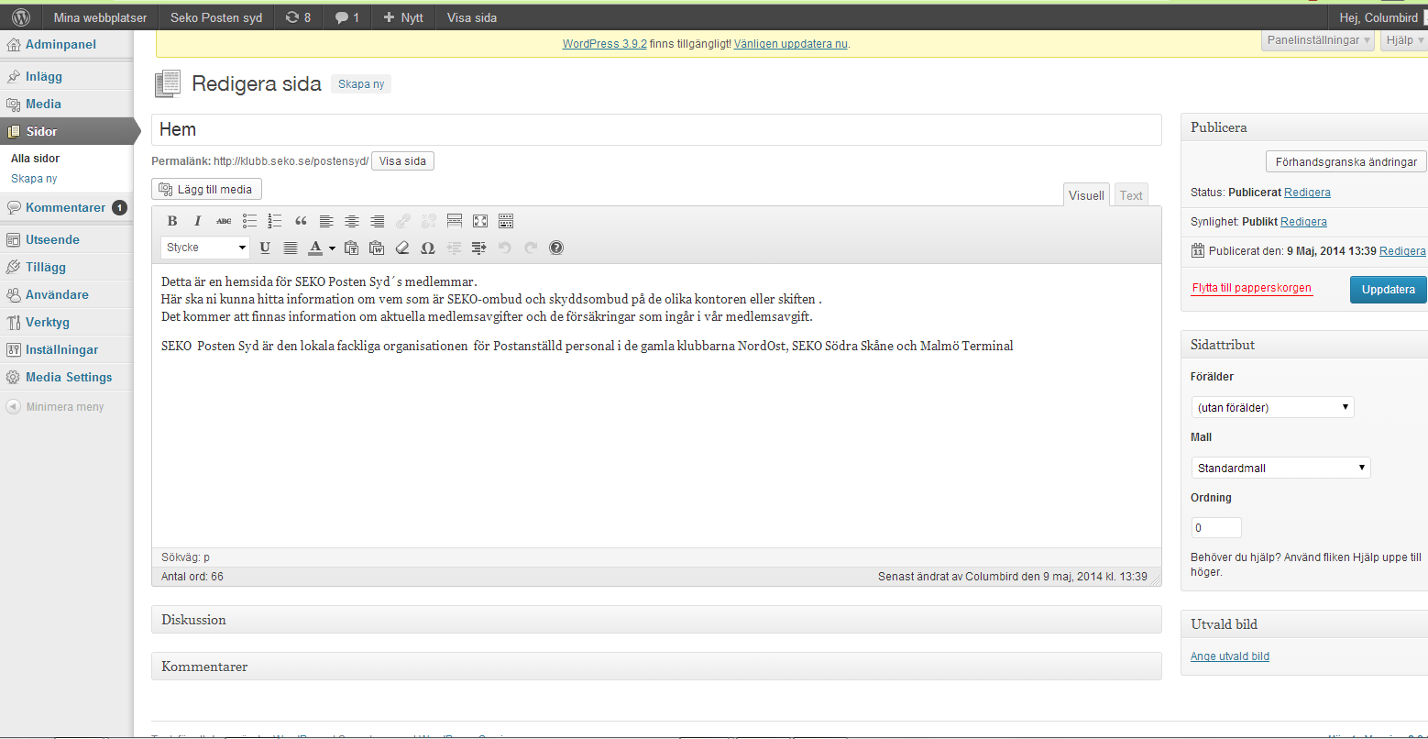Open the editor help question mark
Screen dimensions: 1428x739
click(x=556, y=248)
